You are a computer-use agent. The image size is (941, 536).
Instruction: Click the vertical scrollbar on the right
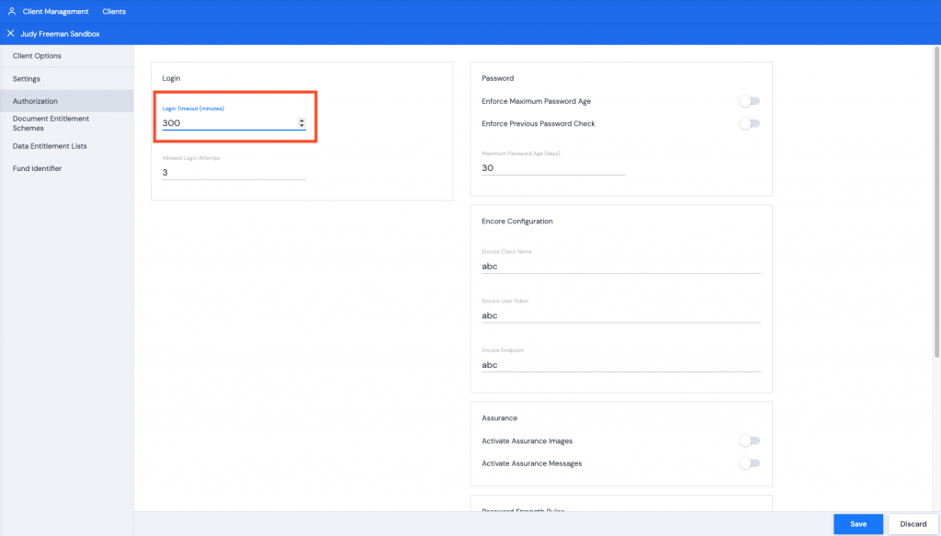pyautogui.click(x=936, y=203)
